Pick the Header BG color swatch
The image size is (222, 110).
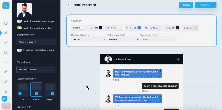(101, 28)
